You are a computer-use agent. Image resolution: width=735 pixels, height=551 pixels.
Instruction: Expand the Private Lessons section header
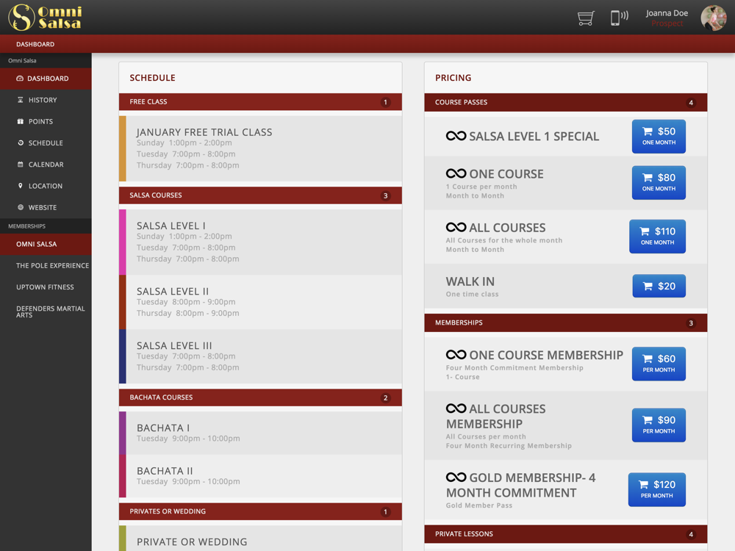pyautogui.click(x=566, y=534)
